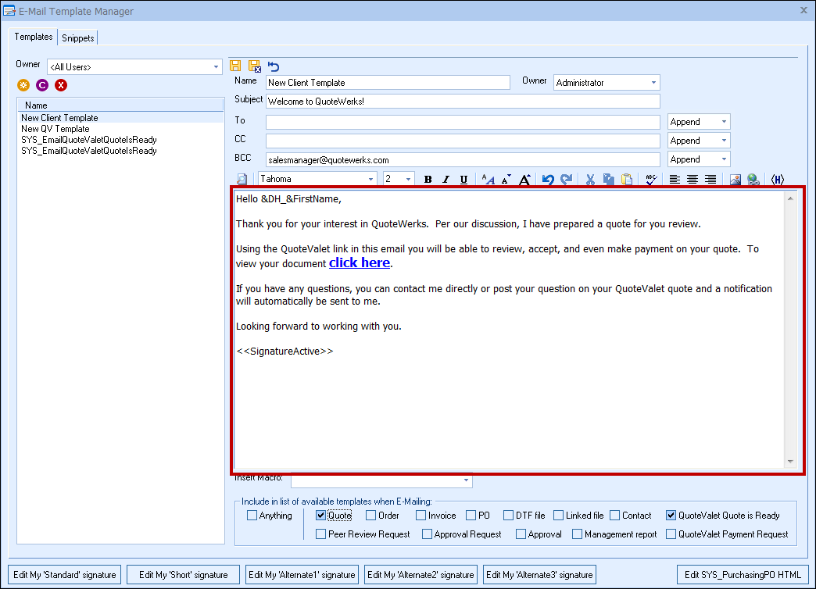Toggle Bold formatting in editor toolbar
816x589 pixels.
[x=428, y=180]
